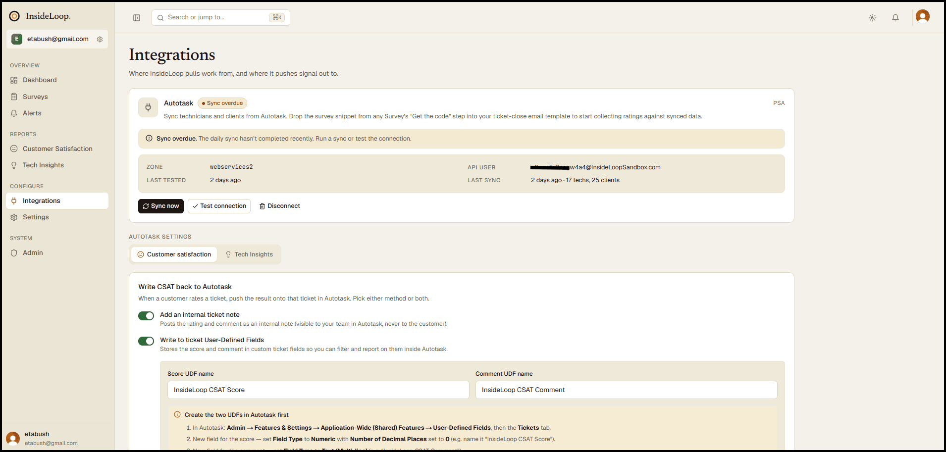
Task: Click the PSA label on Autotask card
Action: coord(779,103)
